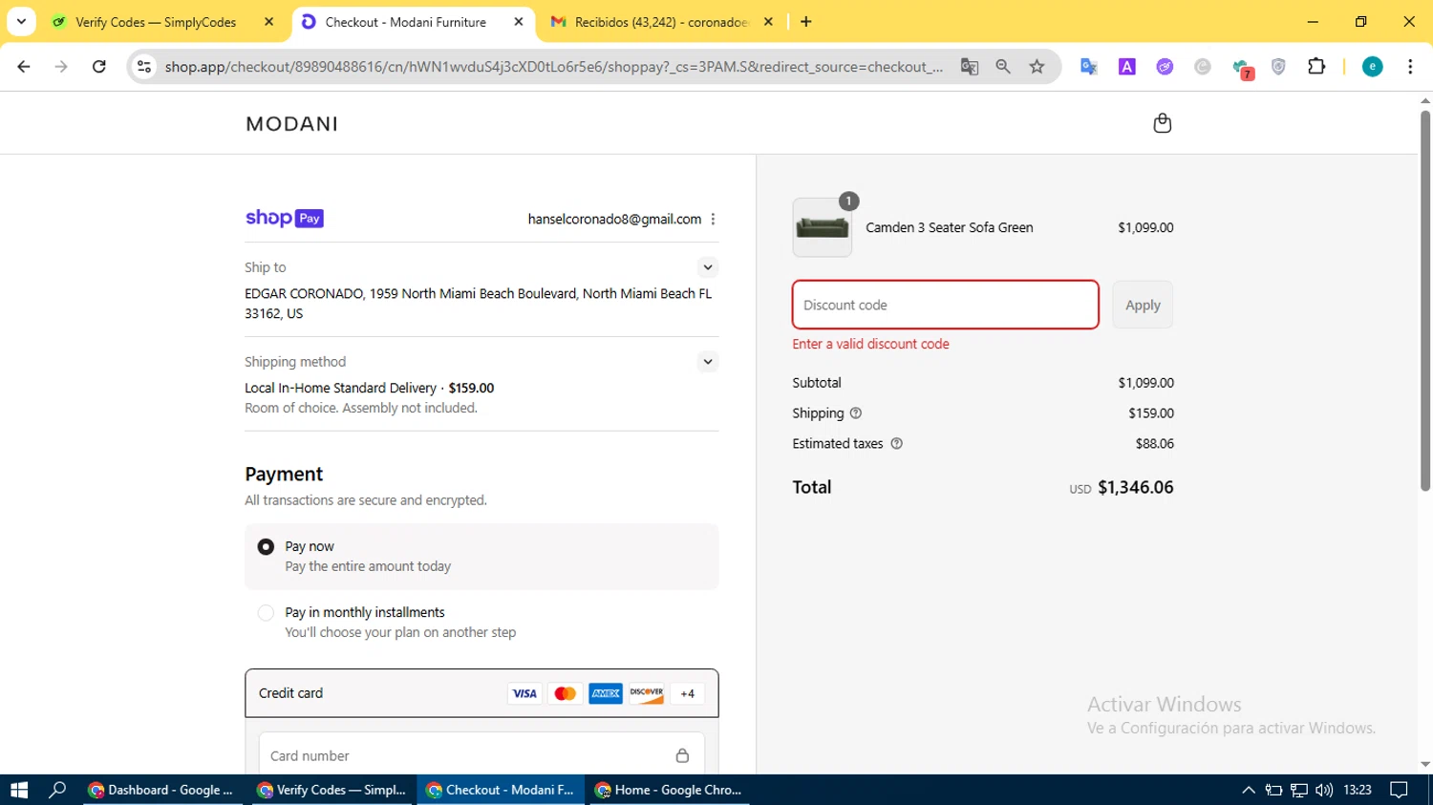The image size is (1433, 805).
Task: Click the Shop Pay logo
Action: pos(285,219)
